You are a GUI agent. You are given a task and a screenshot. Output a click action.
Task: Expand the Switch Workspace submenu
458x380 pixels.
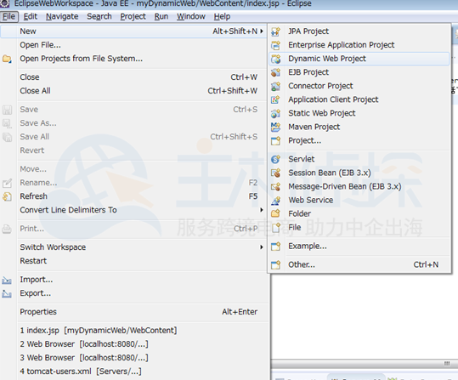pos(262,247)
